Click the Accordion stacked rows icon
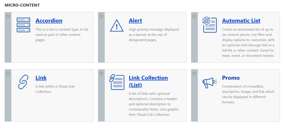287x126 pixels. click(24, 25)
